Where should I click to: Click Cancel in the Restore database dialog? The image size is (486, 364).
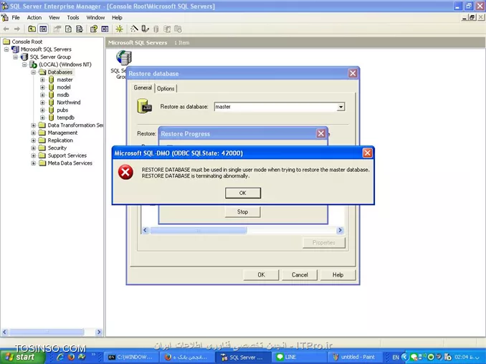[300, 274]
